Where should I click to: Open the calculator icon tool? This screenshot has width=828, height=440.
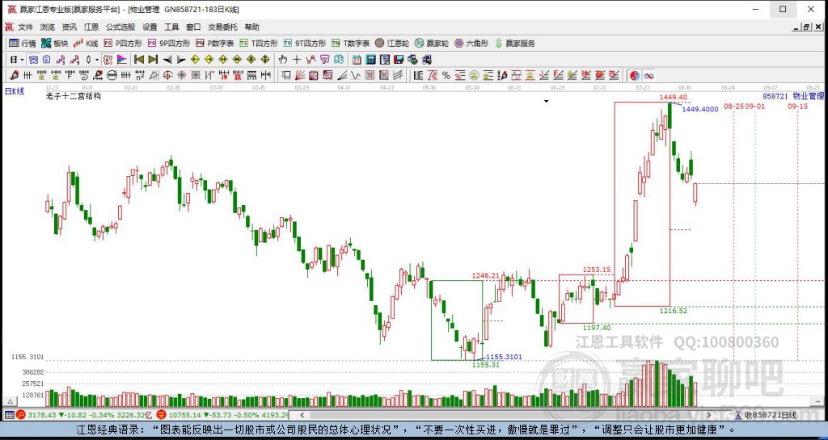pos(370,60)
